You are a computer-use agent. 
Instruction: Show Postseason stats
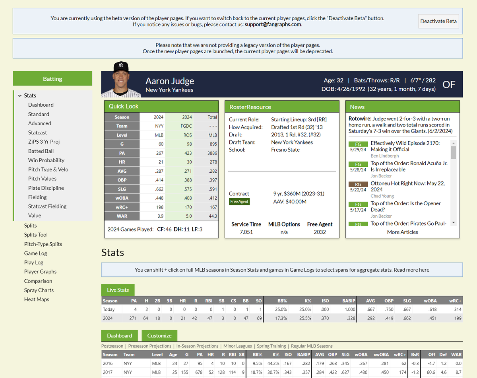112,346
